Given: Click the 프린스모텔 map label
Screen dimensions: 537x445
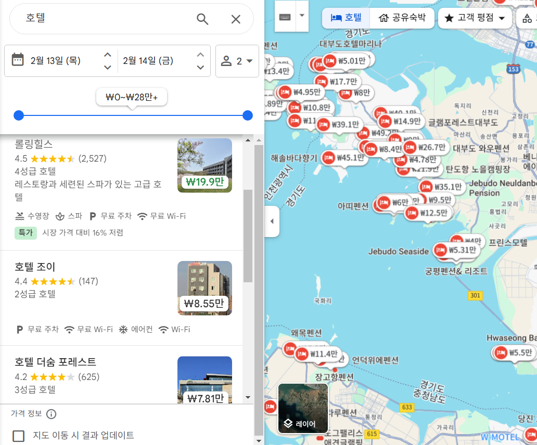Looking at the screenshot, I should [508, 242].
